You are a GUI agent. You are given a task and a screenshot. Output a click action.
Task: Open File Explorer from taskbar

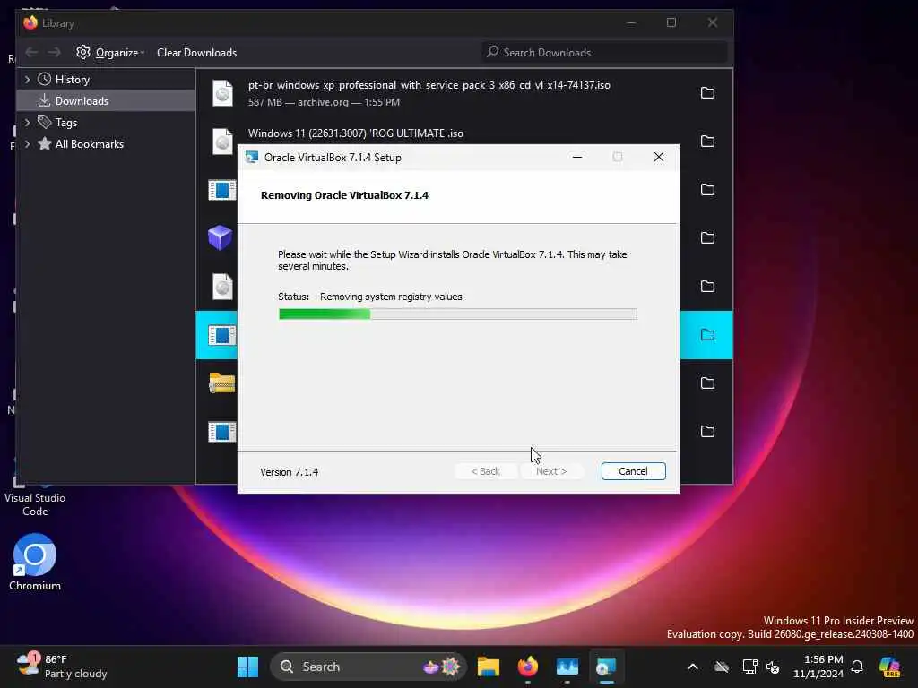click(489, 666)
